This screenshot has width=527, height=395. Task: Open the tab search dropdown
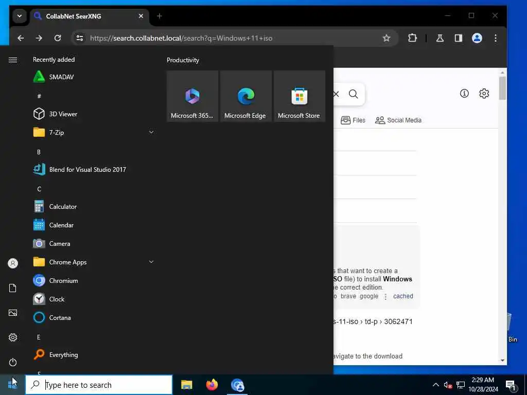[x=20, y=16]
